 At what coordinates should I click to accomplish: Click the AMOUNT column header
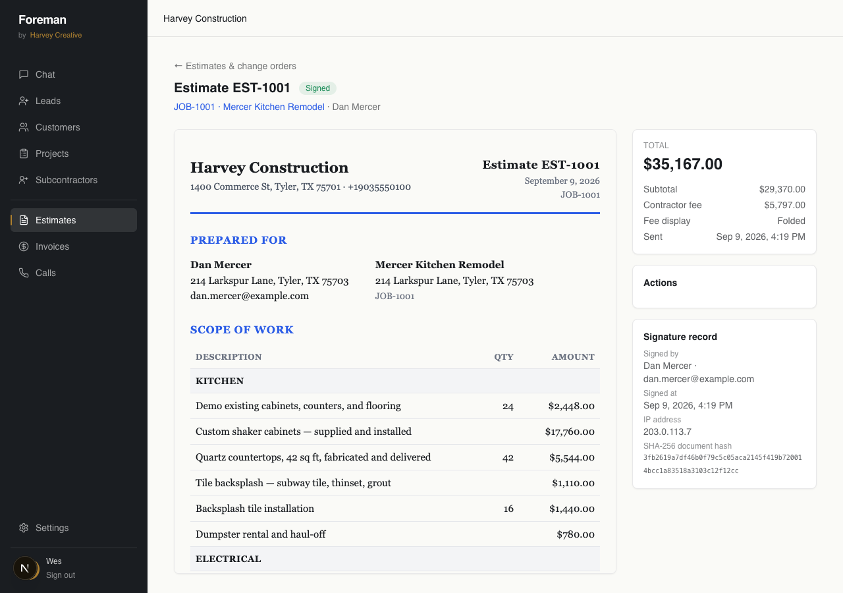pos(573,357)
